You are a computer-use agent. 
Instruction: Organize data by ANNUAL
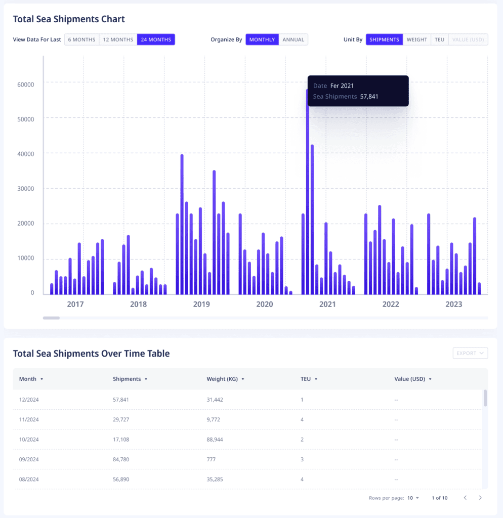(293, 39)
